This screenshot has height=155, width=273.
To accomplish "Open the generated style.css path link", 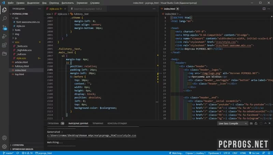I will (x=91, y=135).
